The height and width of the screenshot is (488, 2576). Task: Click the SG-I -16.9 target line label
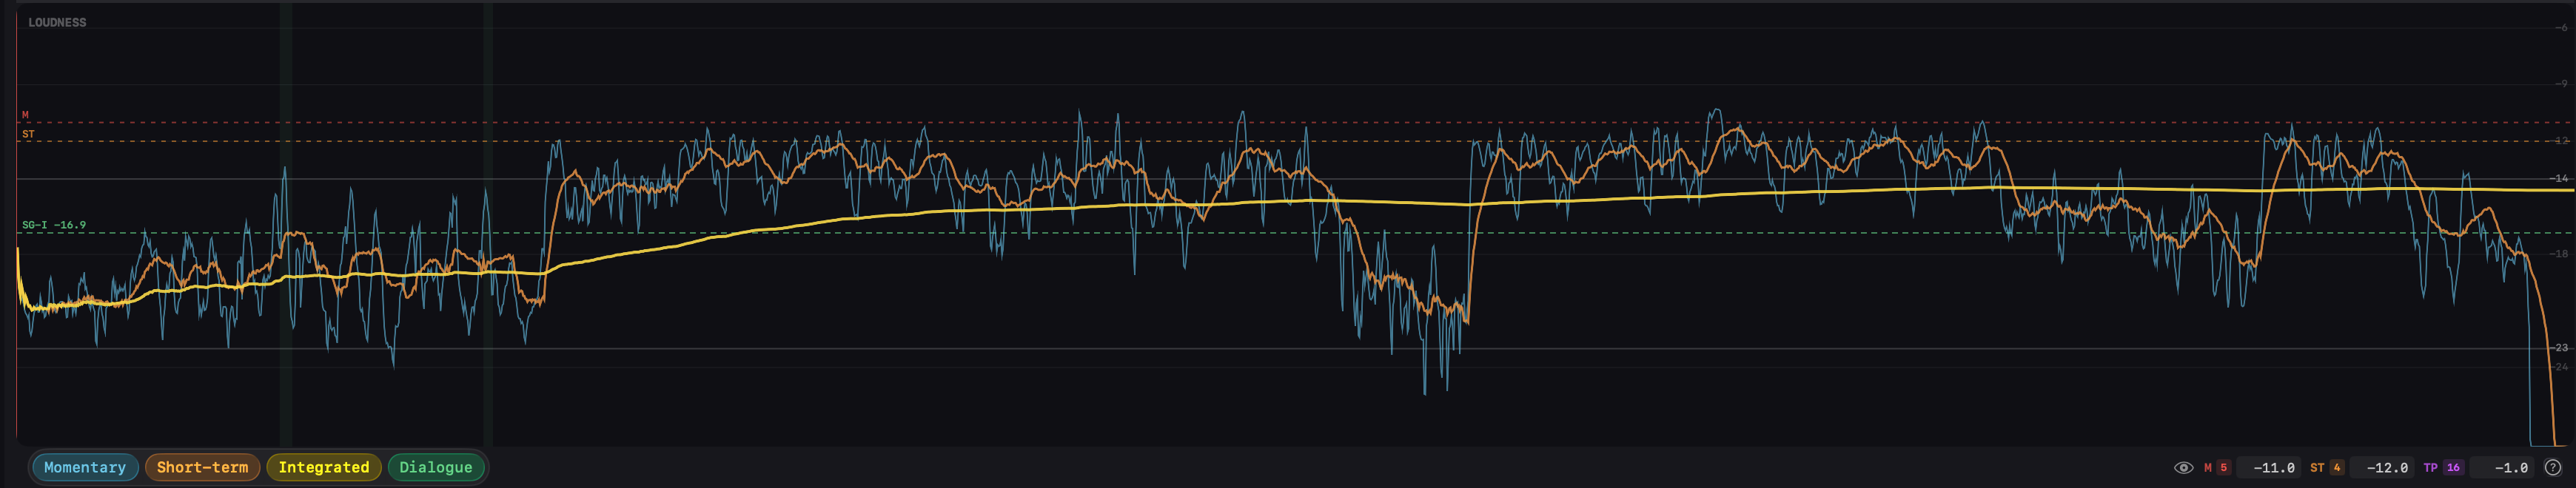click(54, 225)
